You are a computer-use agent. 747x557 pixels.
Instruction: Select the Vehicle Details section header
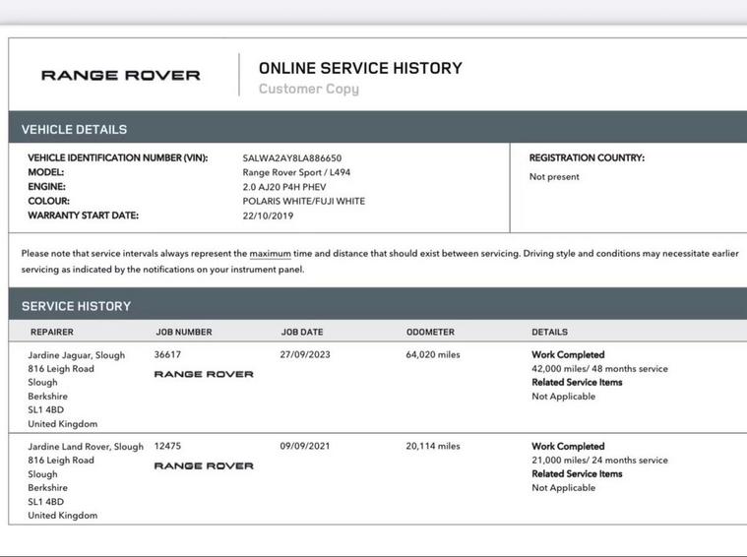click(x=74, y=129)
